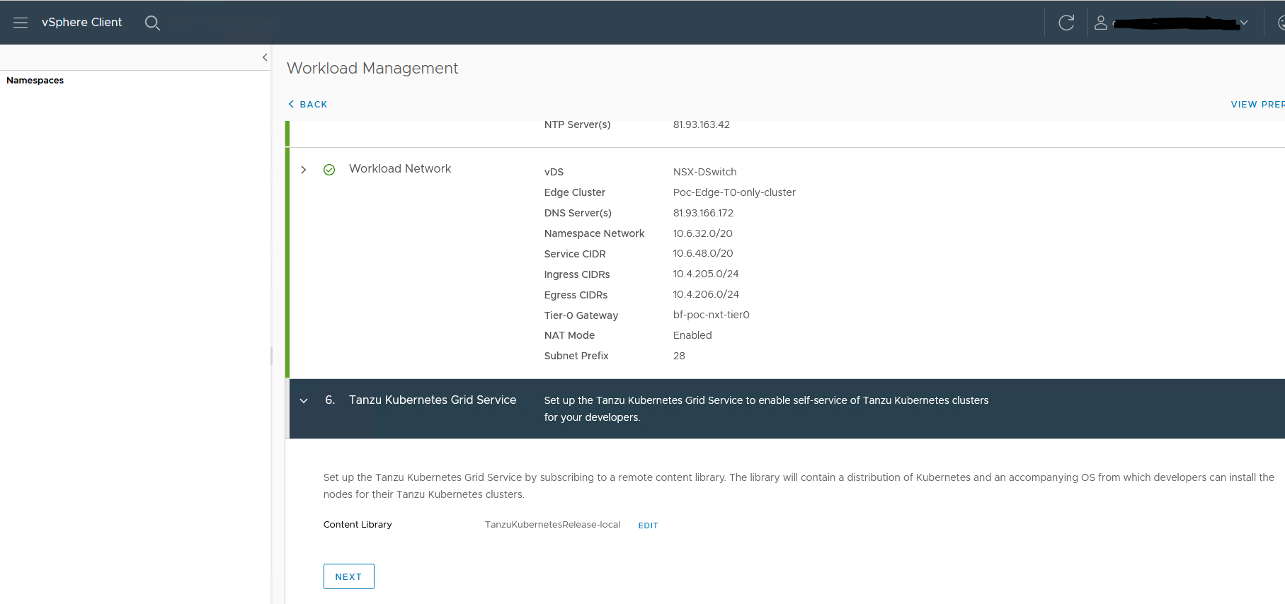
Task: Click the vDS value NSX-DSwitch
Action: pos(704,172)
